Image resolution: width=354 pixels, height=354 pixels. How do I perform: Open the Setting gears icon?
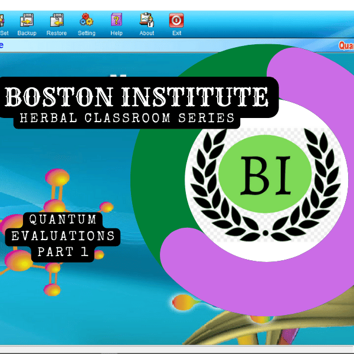(x=87, y=20)
